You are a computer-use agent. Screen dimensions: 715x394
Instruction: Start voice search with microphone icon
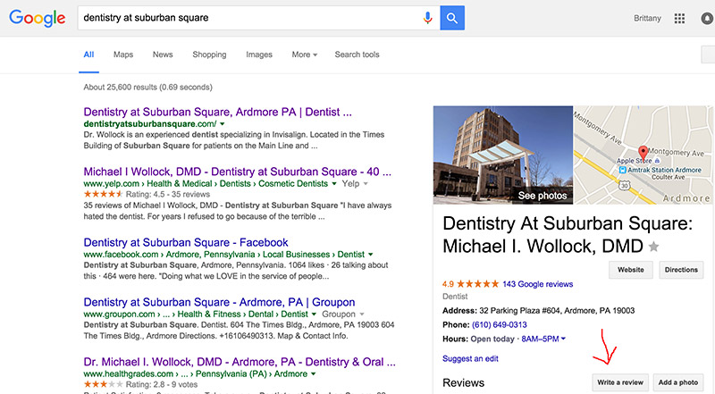(x=427, y=18)
